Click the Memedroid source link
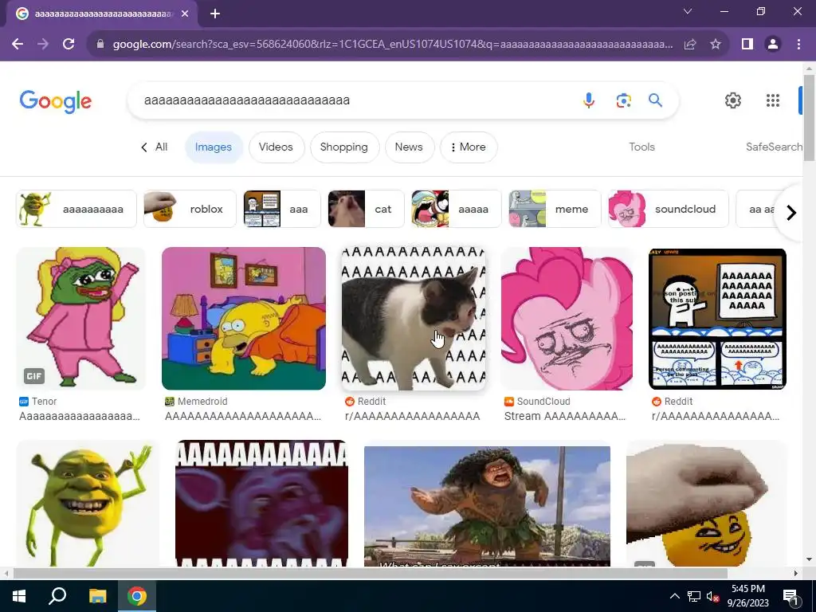This screenshot has width=816, height=612. (x=202, y=402)
